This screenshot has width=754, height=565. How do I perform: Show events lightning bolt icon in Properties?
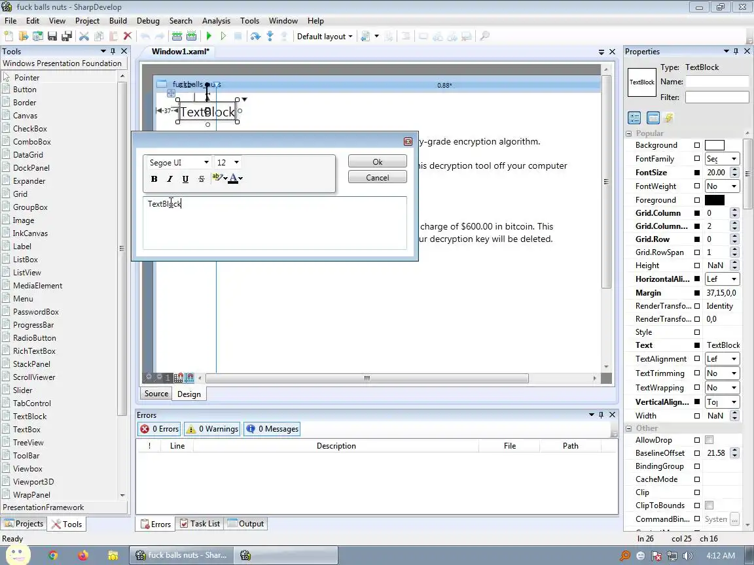click(669, 117)
